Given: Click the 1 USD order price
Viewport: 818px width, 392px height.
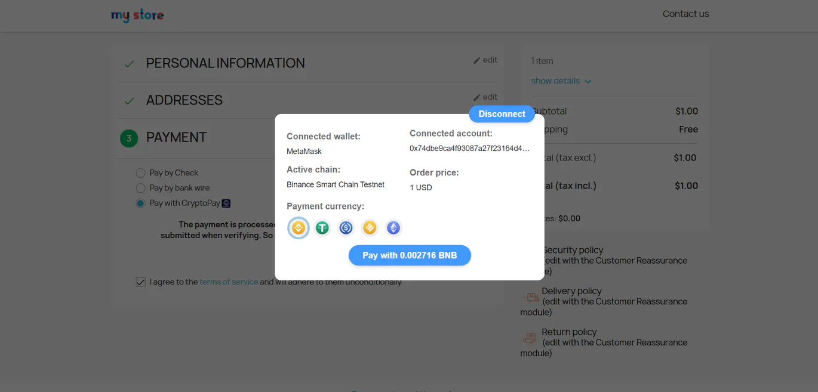Looking at the screenshot, I should (x=421, y=188).
